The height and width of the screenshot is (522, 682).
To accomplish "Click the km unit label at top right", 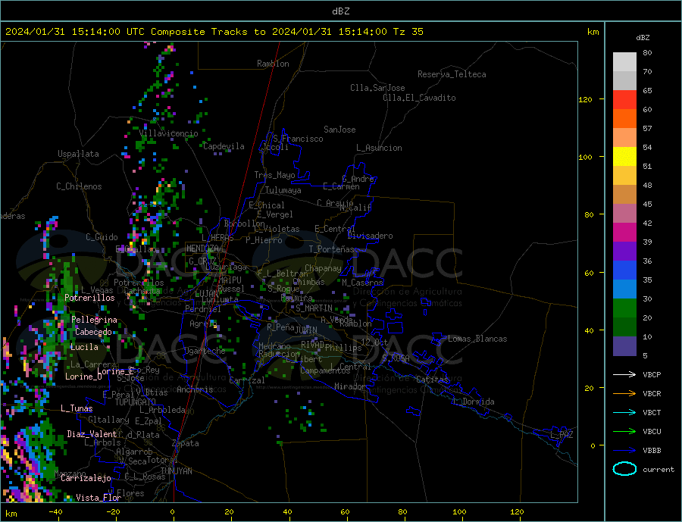I will [x=593, y=32].
